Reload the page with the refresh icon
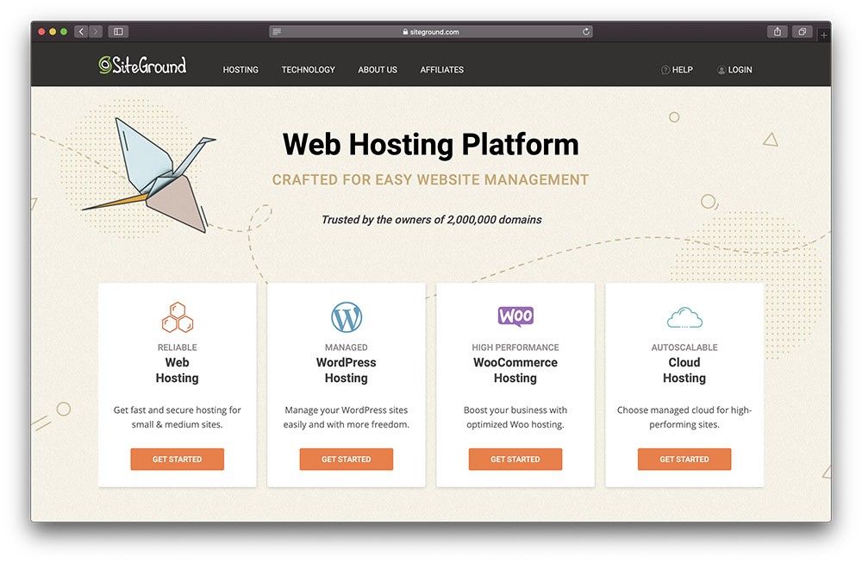The width and height of the screenshot is (862, 563). pyautogui.click(x=586, y=32)
